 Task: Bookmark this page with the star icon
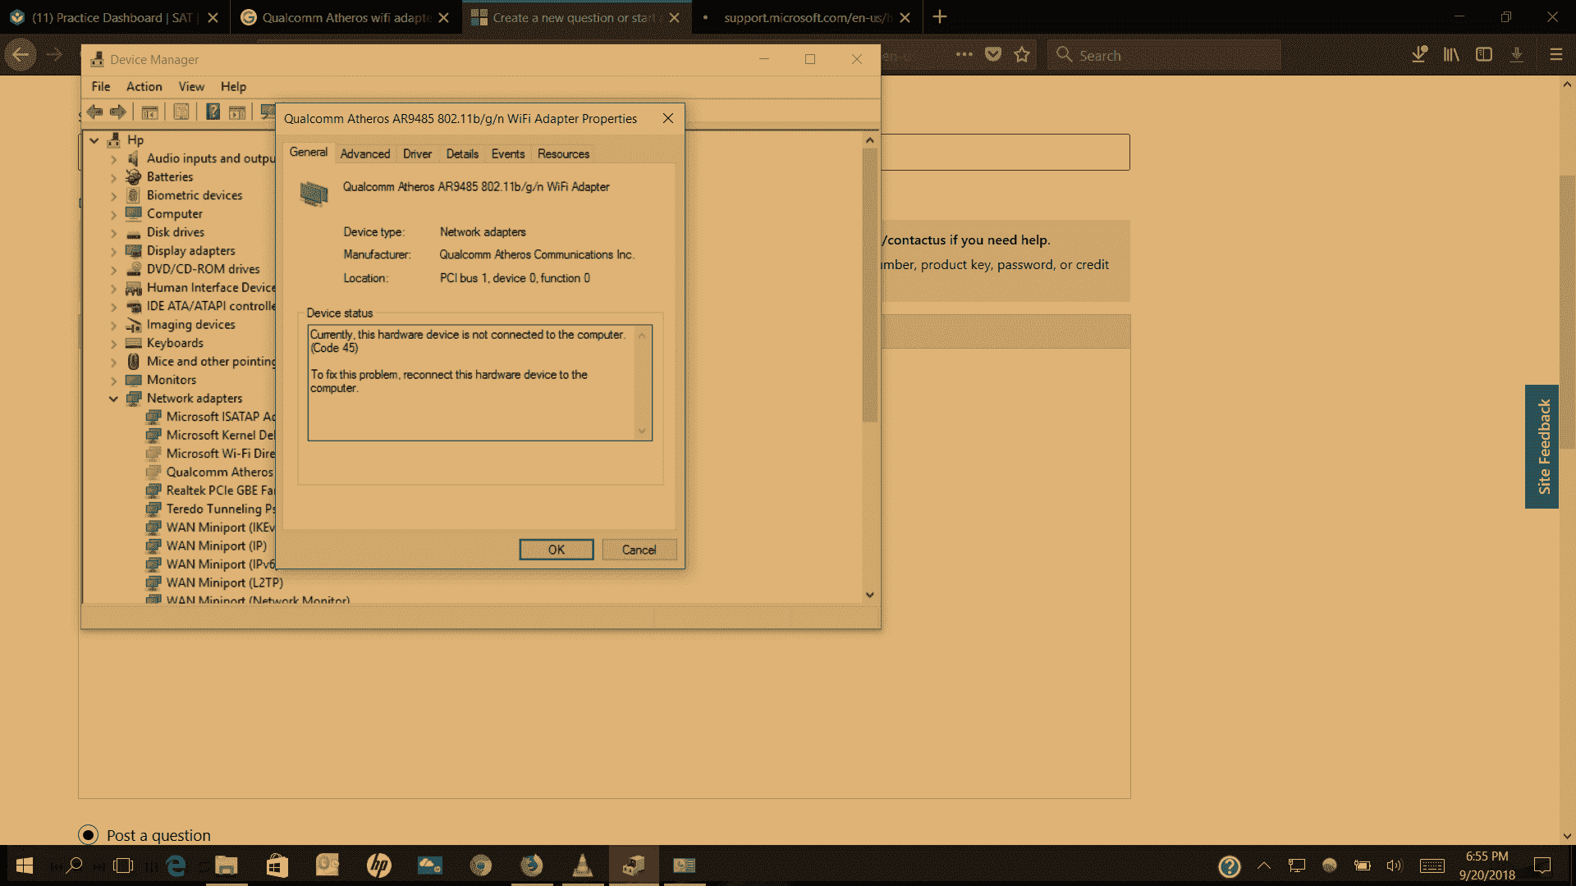[x=1021, y=54]
